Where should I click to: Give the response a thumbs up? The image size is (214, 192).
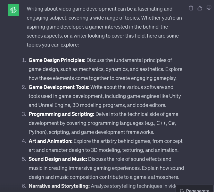click(x=200, y=8)
